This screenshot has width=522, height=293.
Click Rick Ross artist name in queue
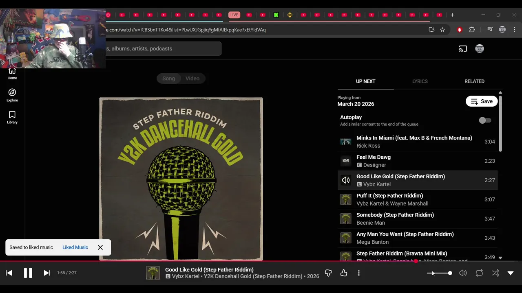[x=368, y=146]
